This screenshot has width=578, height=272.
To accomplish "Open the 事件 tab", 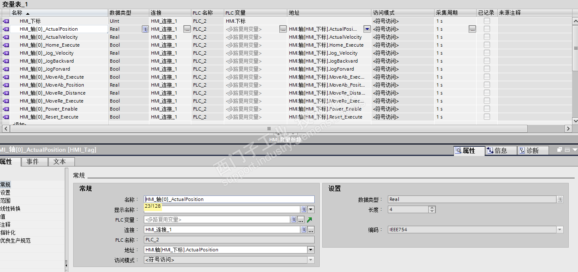I will 34,161.
